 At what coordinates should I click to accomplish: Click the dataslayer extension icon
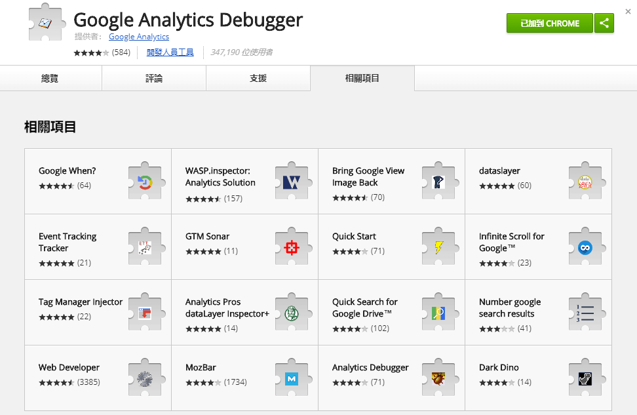tap(587, 182)
